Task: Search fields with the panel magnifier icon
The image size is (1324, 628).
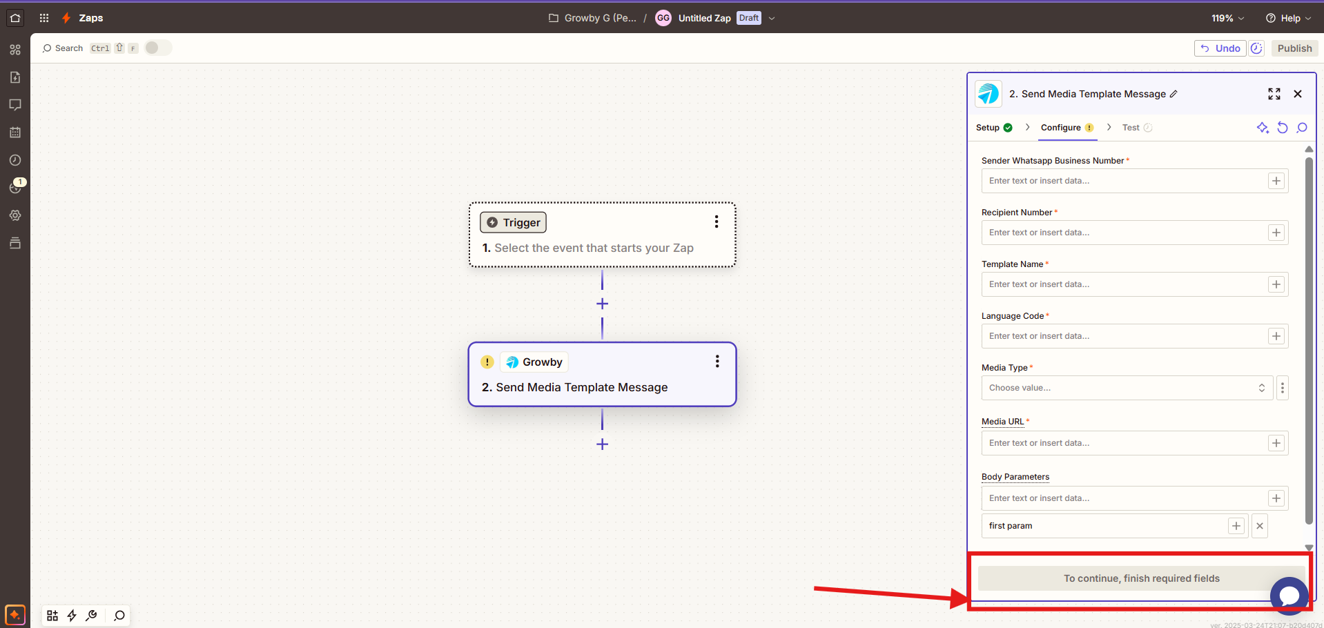Action: point(1302,128)
